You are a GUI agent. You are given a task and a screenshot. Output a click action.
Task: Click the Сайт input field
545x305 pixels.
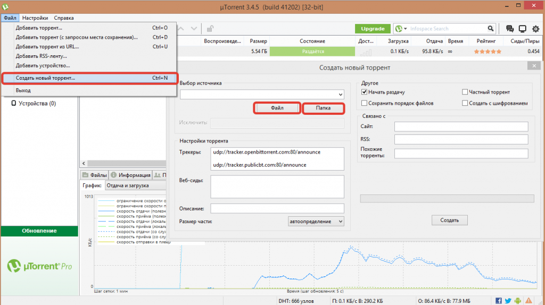tap(461, 126)
